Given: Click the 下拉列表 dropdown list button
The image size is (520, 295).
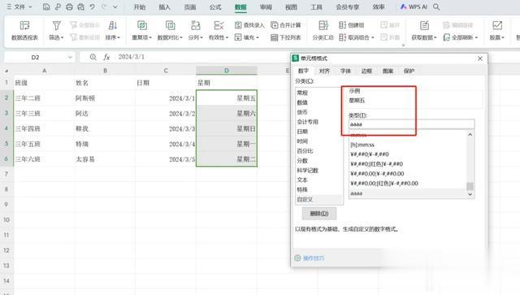Looking at the screenshot, I should (x=286, y=37).
